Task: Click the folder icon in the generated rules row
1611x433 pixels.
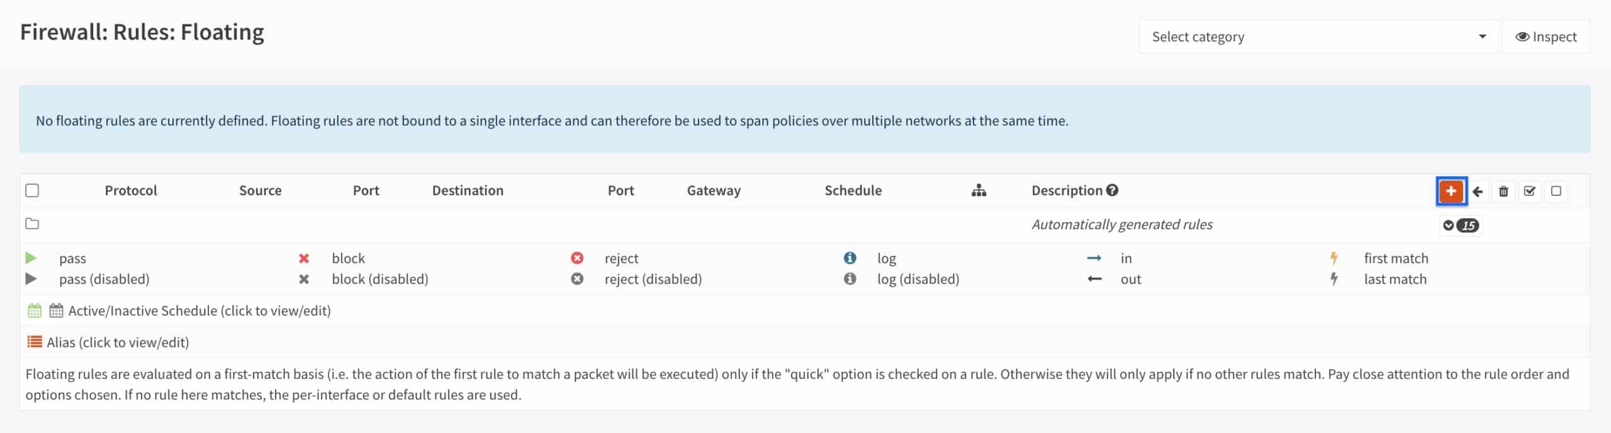Action: pyautogui.click(x=32, y=223)
